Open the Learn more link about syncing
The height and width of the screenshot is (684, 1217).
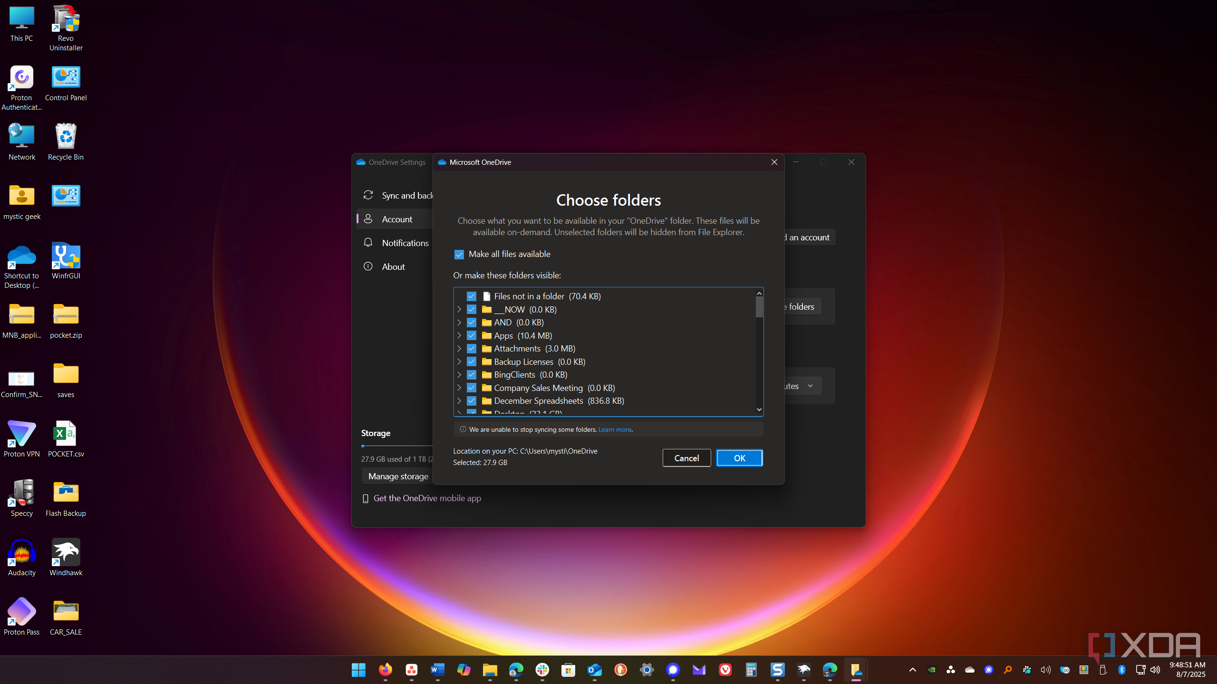click(615, 429)
